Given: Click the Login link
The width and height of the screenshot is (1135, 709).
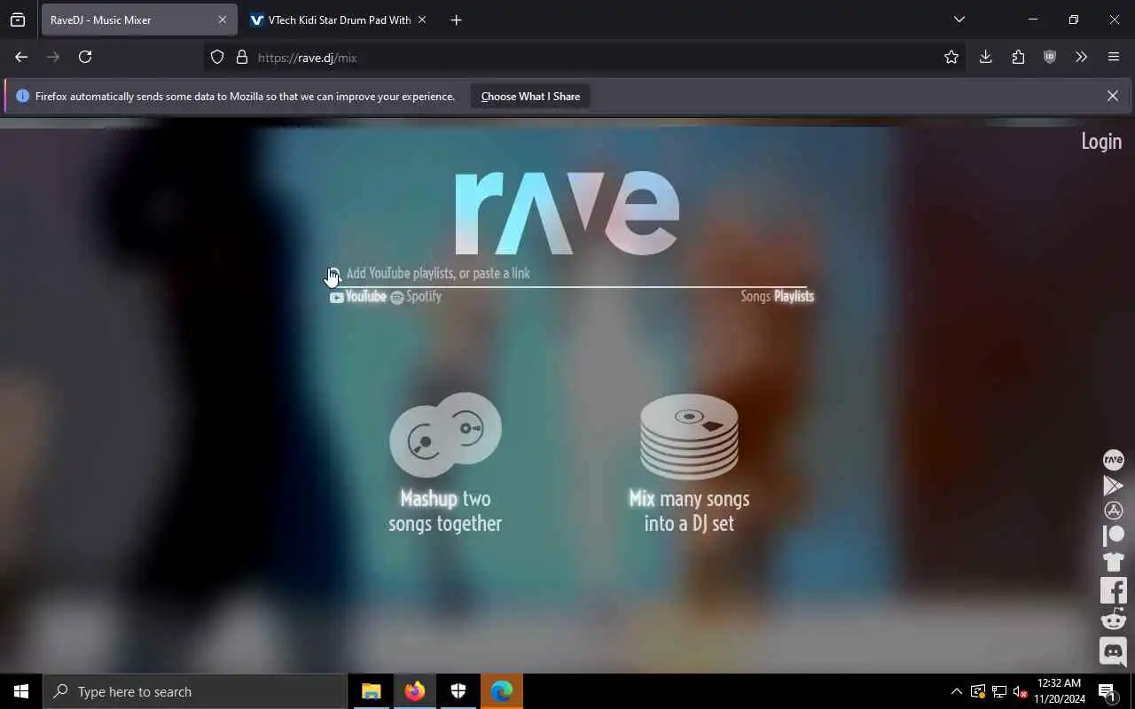Looking at the screenshot, I should 1101,141.
